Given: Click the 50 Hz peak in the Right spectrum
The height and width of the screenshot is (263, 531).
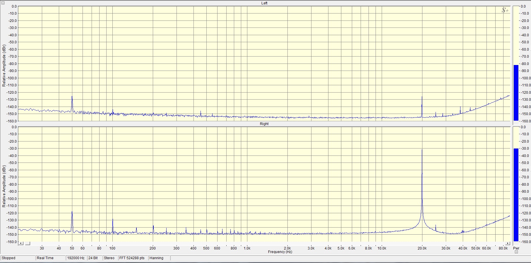Looking at the screenshot, I should pos(72,221).
